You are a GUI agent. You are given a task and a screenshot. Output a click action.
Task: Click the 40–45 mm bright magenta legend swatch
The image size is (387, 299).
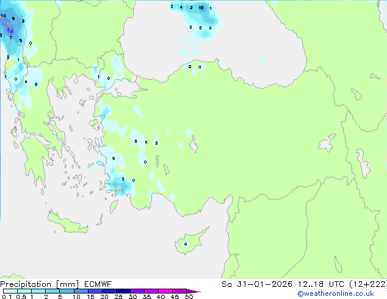click(165, 291)
